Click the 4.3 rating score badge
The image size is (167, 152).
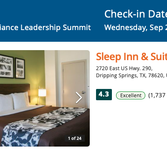[x=104, y=94]
